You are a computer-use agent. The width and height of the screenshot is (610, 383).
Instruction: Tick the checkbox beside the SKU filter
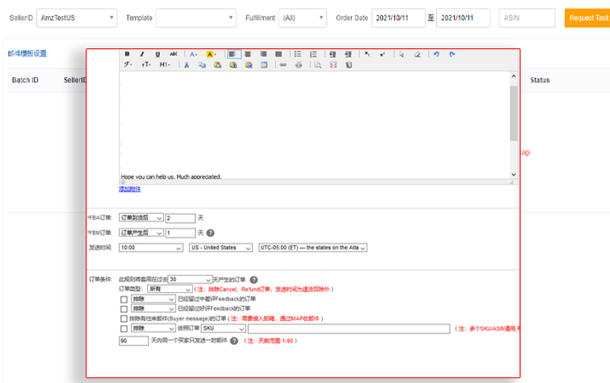pyautogui.click(x=123, y=328)
